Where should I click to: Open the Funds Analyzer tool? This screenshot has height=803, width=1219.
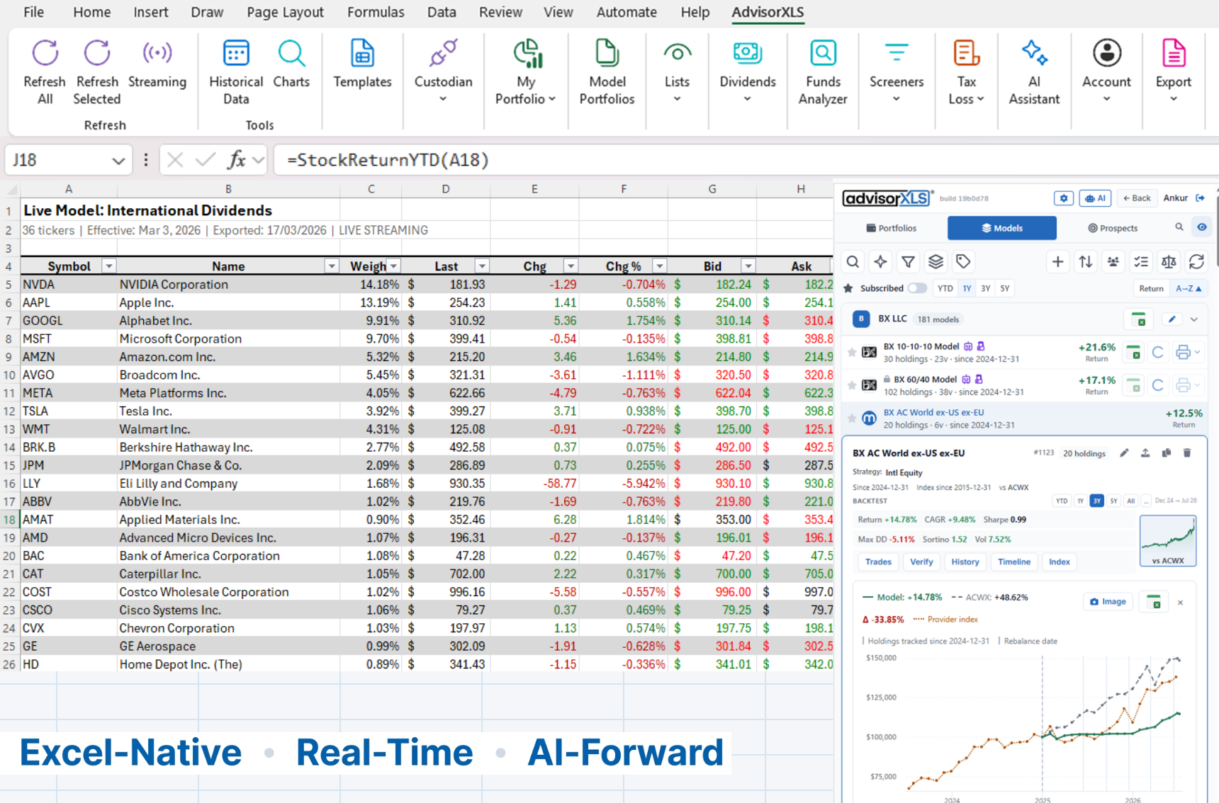pyautogui.click(x=823, y=72)
